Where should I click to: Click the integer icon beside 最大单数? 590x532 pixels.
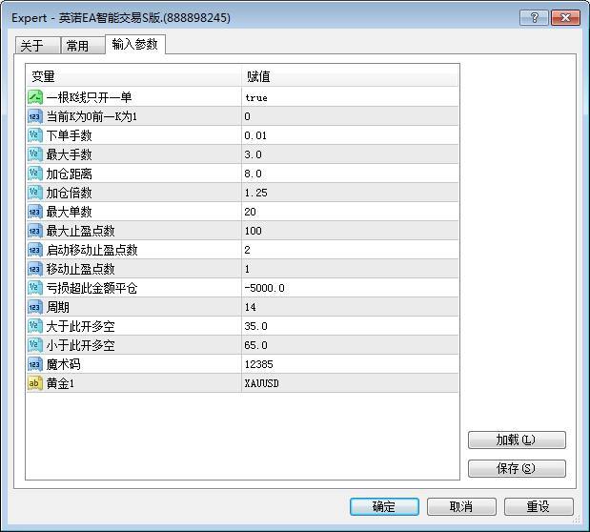[35, 212]
